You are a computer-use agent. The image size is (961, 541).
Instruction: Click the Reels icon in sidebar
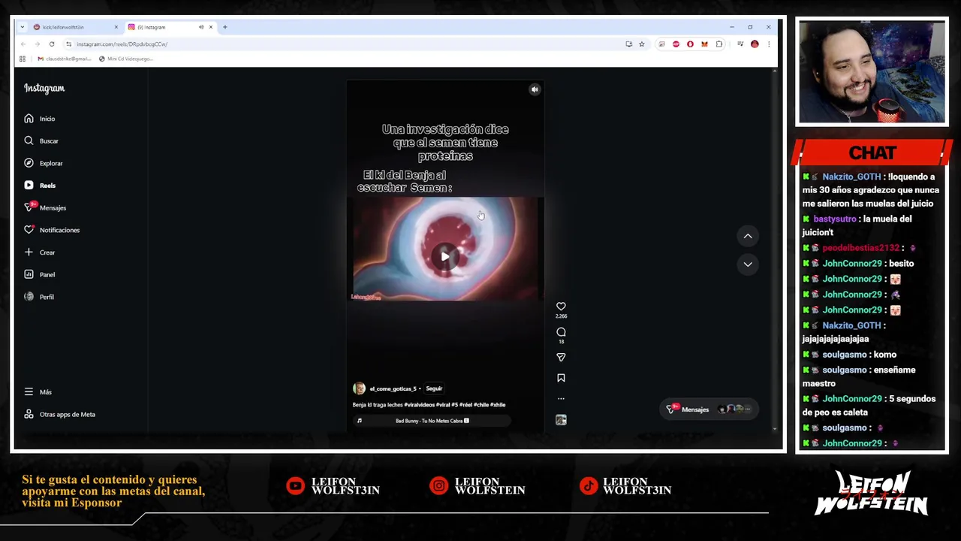click(x=29, y=185)
